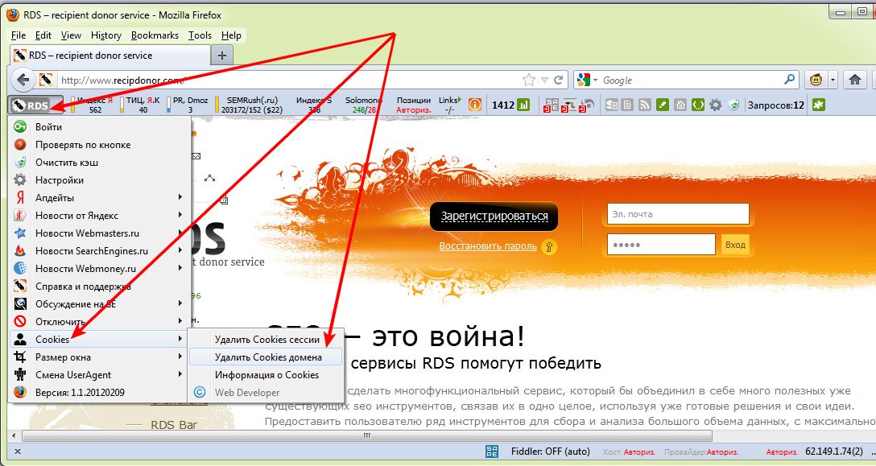Open a new tab with plus button
This screenshot has height=466, width=876.
pos(221,56)
